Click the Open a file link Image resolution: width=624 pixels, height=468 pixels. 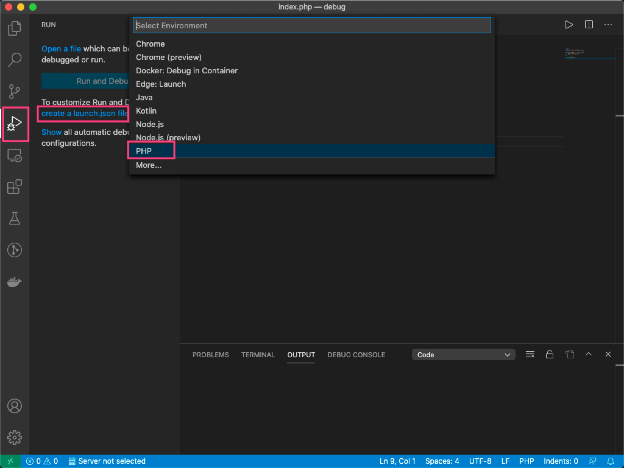61,49
